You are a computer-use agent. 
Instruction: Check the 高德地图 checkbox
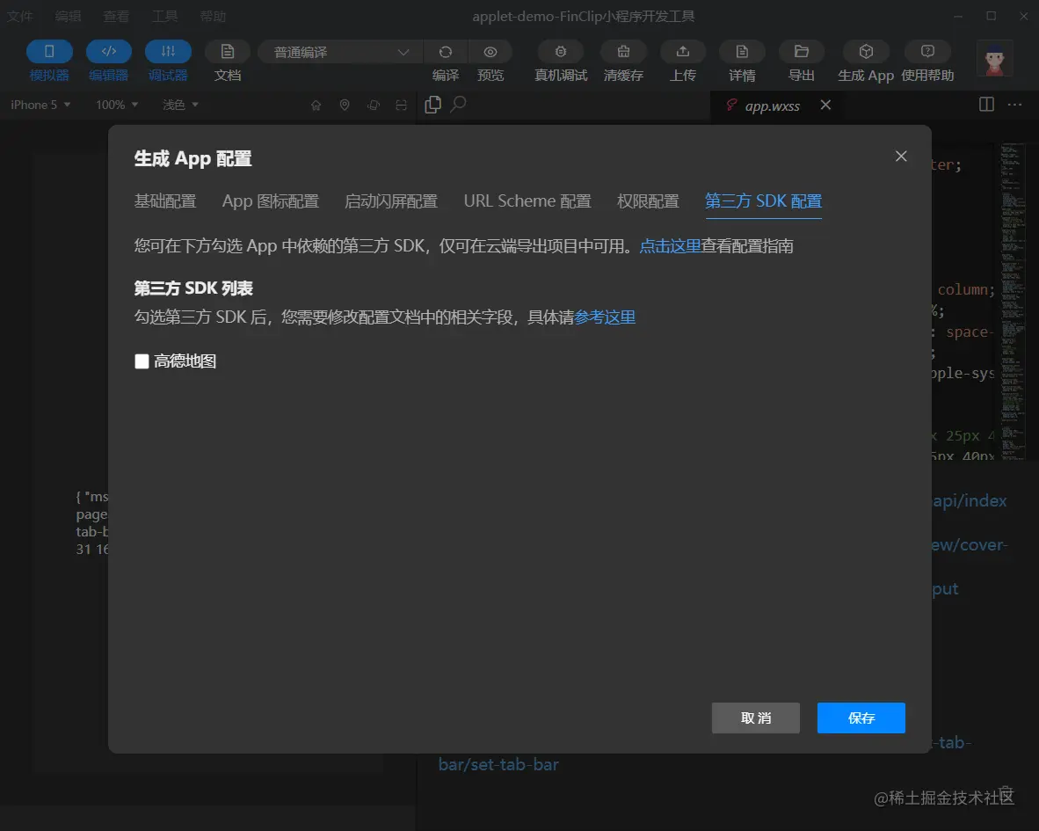[x=142, y=361]
